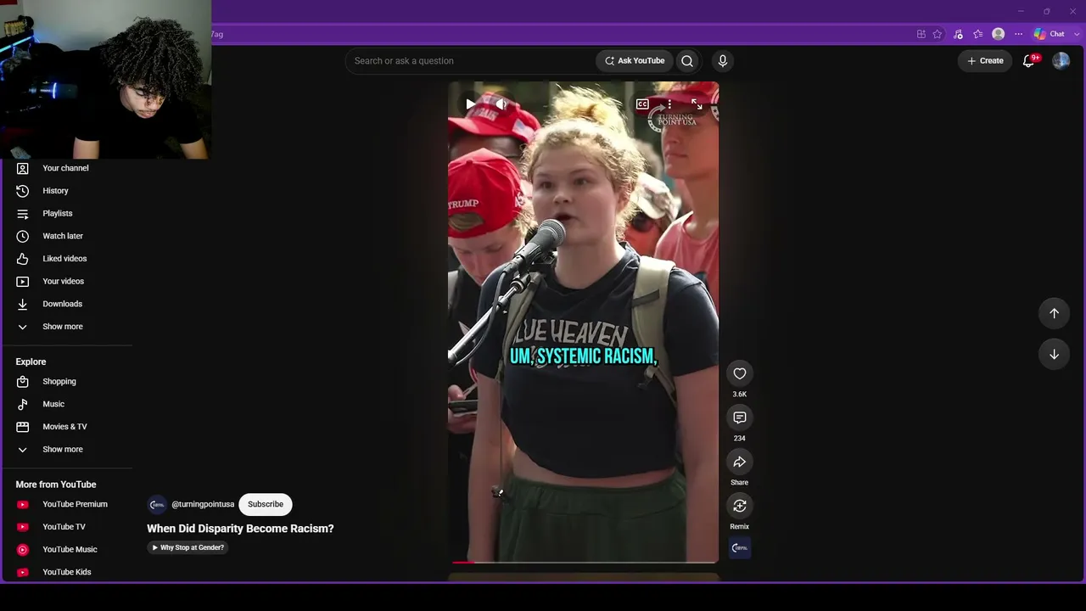This screenshot has height=611, width=1086.
Task: Open the browser Favorites list
Action: [978, 34]
